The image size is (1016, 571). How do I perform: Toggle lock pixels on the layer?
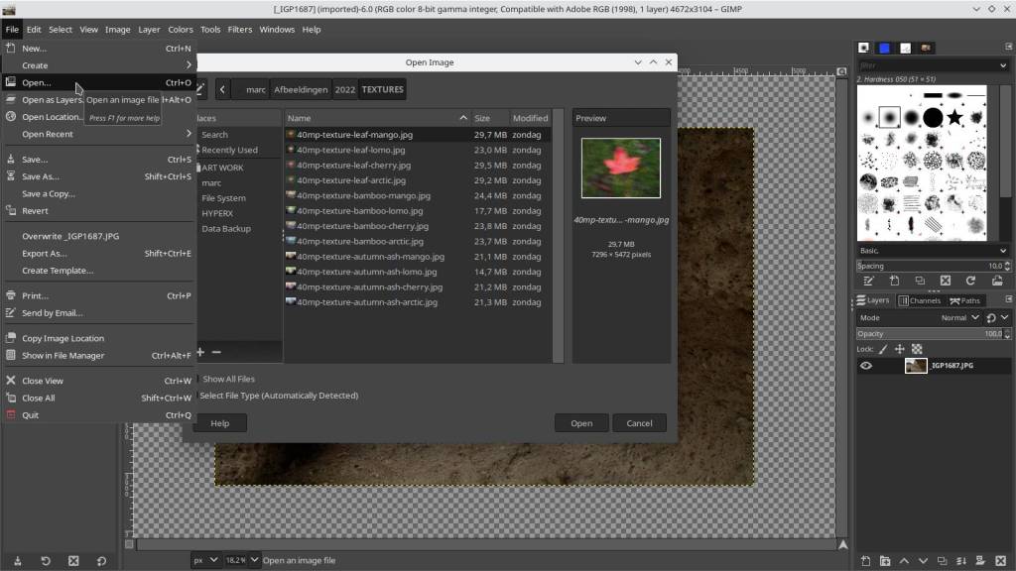pyautogui.click(x=883, y=349)
